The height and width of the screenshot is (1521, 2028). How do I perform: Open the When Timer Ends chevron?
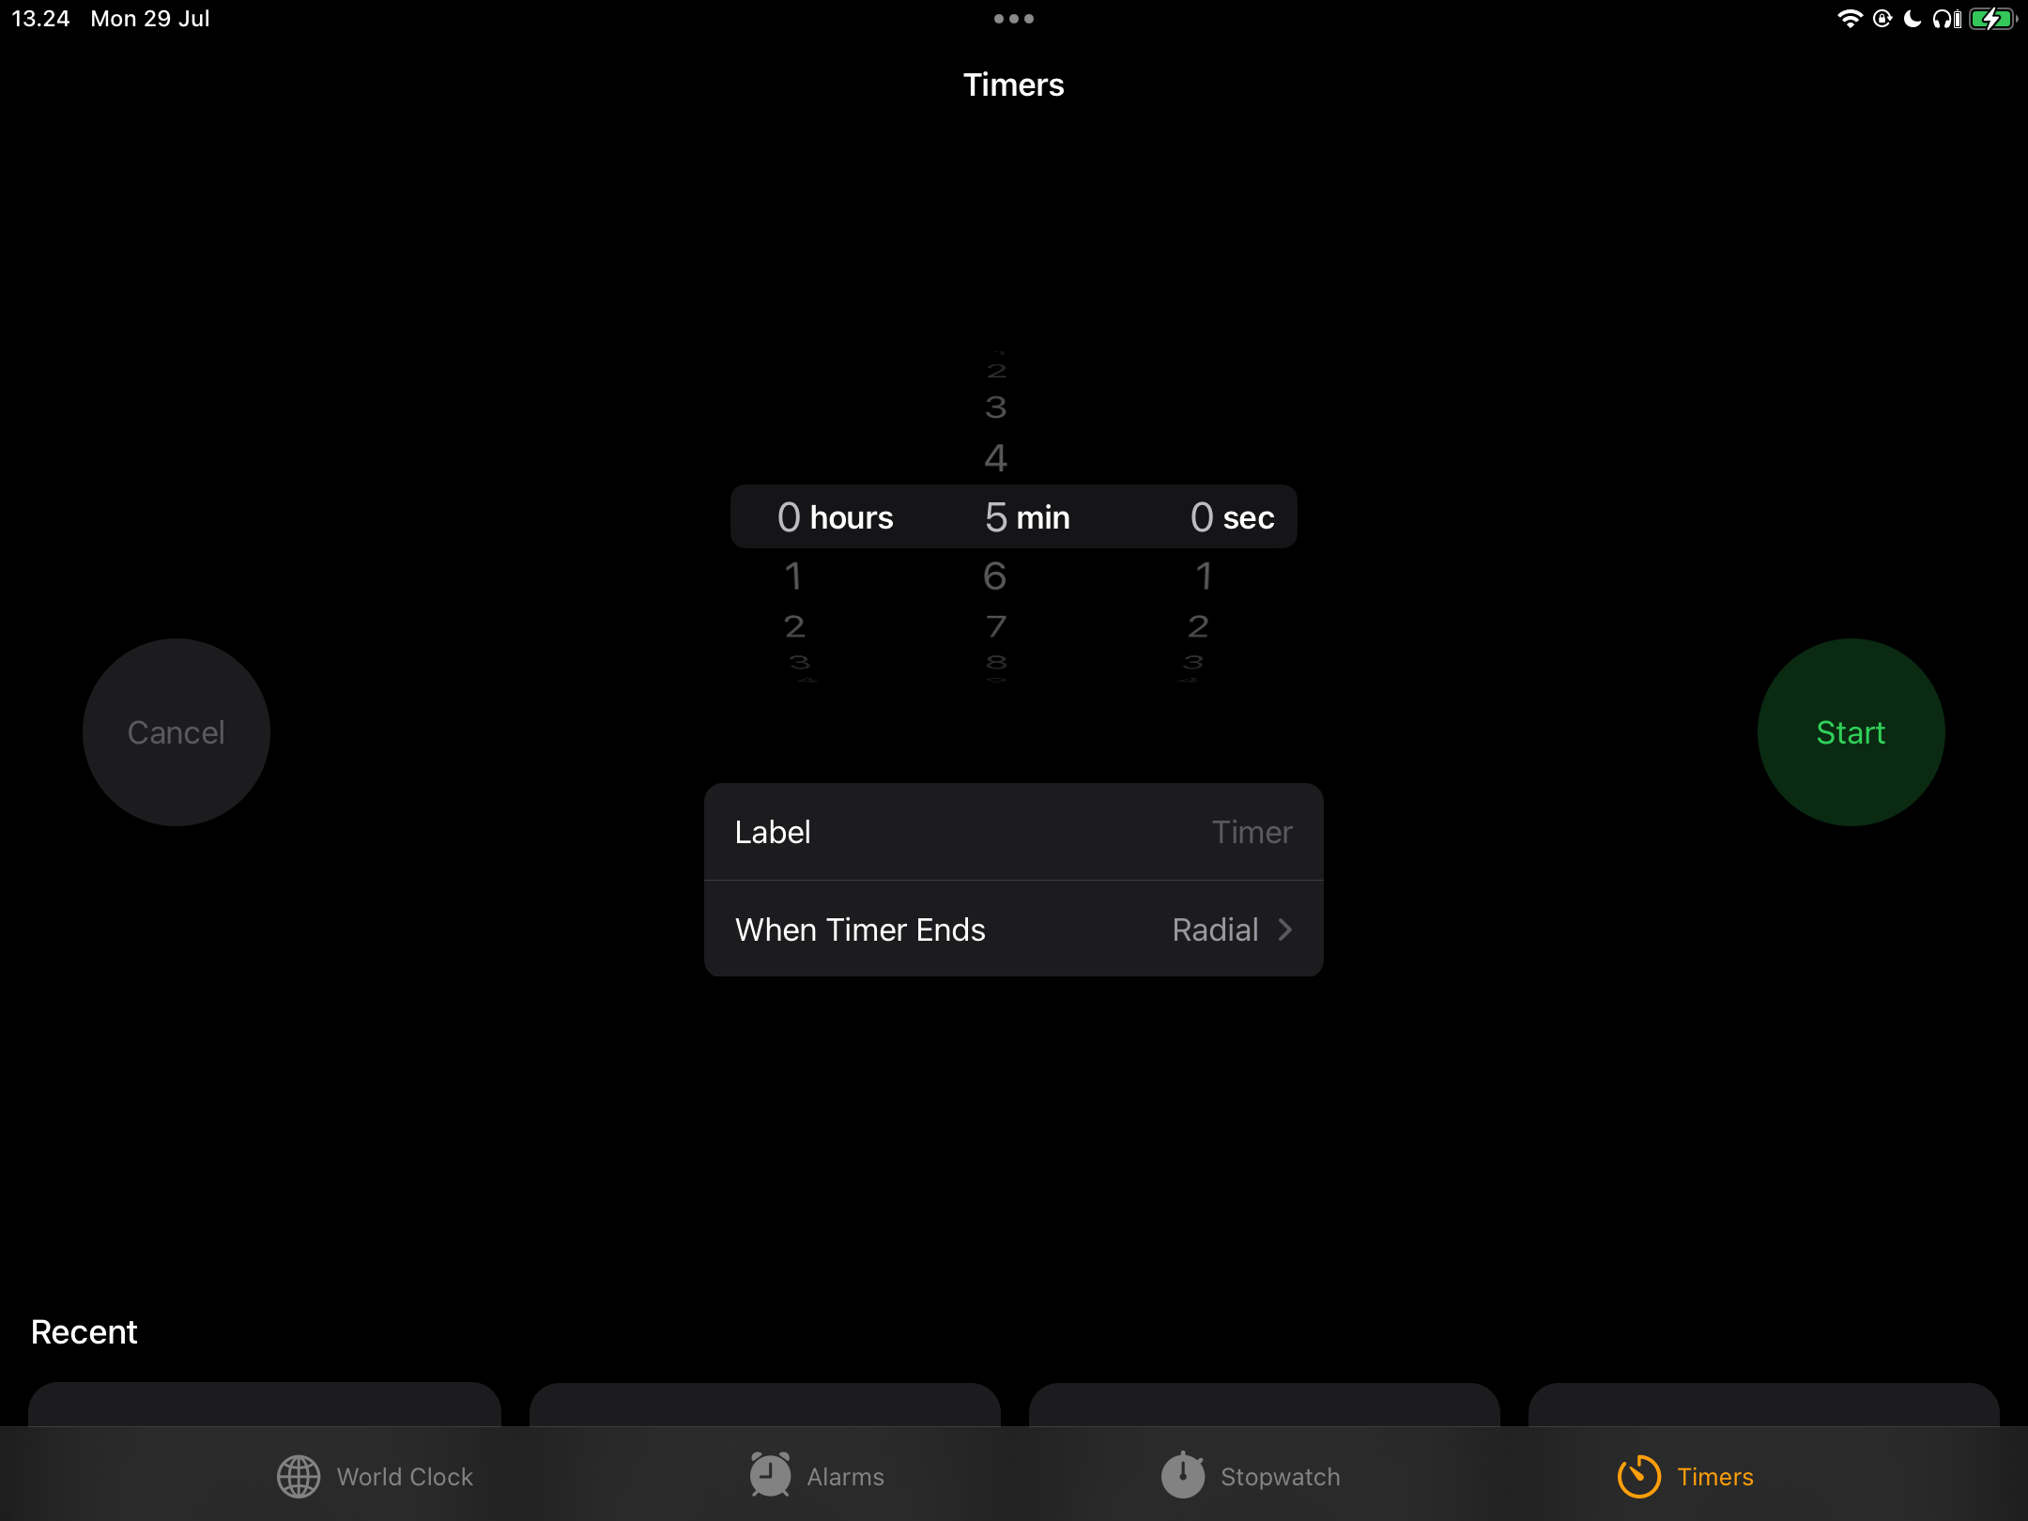coord(1289,929)
